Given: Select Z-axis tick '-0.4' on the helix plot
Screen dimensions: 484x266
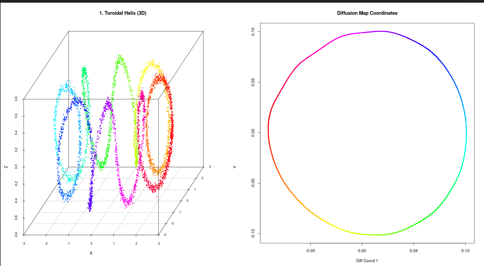Looking at the screenshot, I should 16,201.
